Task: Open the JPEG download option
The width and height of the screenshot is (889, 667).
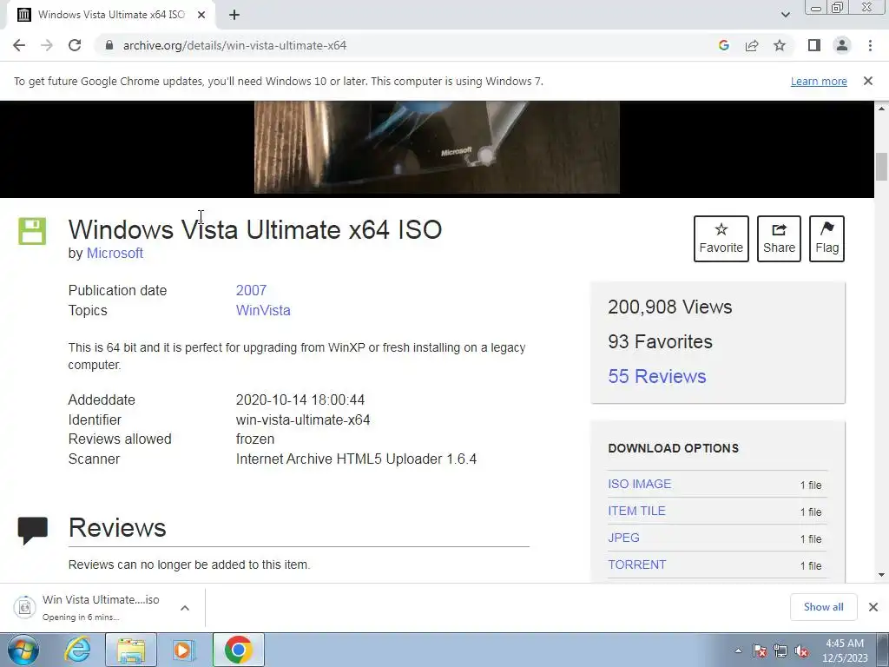Action: pyautogui.click(x=623, y=538)
